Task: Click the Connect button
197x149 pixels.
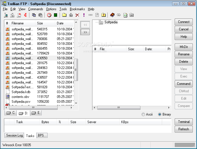Action: pos(183,22)
